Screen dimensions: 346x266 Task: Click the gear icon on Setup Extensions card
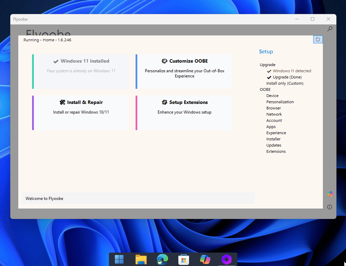pos(164,102)
